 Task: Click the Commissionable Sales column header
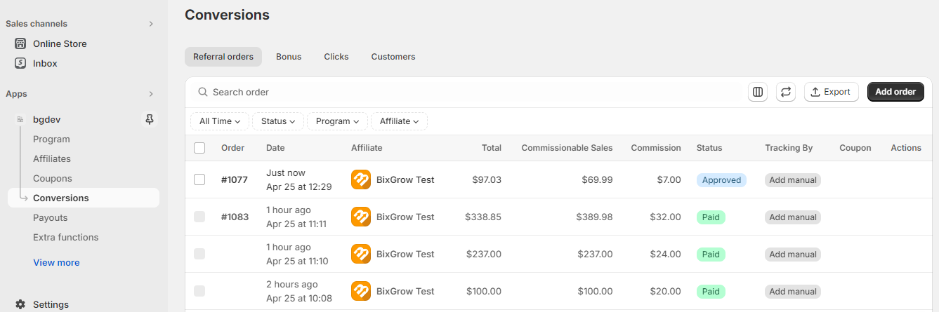click(567, 148)
